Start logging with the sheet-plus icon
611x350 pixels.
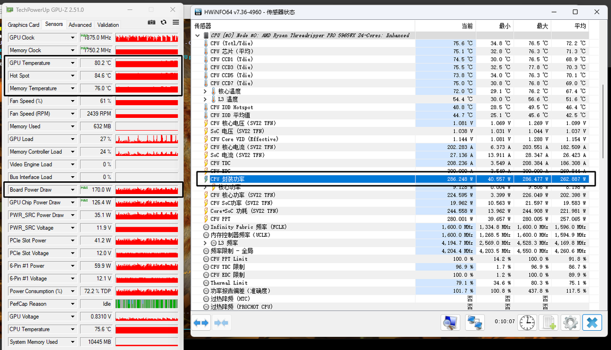549,322
